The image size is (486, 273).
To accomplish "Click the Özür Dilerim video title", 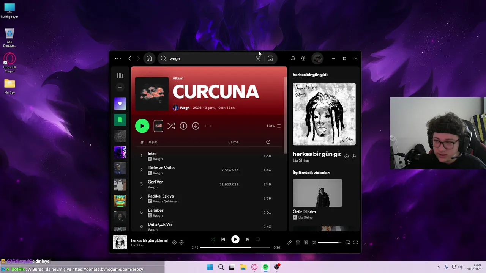I will point(304,212).
